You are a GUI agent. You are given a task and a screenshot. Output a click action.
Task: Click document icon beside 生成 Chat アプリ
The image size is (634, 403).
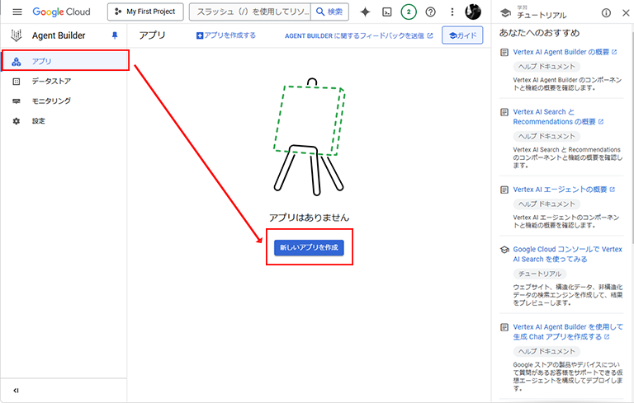pyautogui.click(x=504, y=327)
